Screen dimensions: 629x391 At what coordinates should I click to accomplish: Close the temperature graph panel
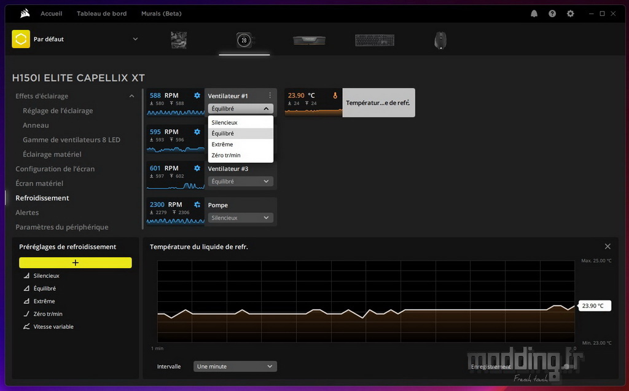click(608, 247)
